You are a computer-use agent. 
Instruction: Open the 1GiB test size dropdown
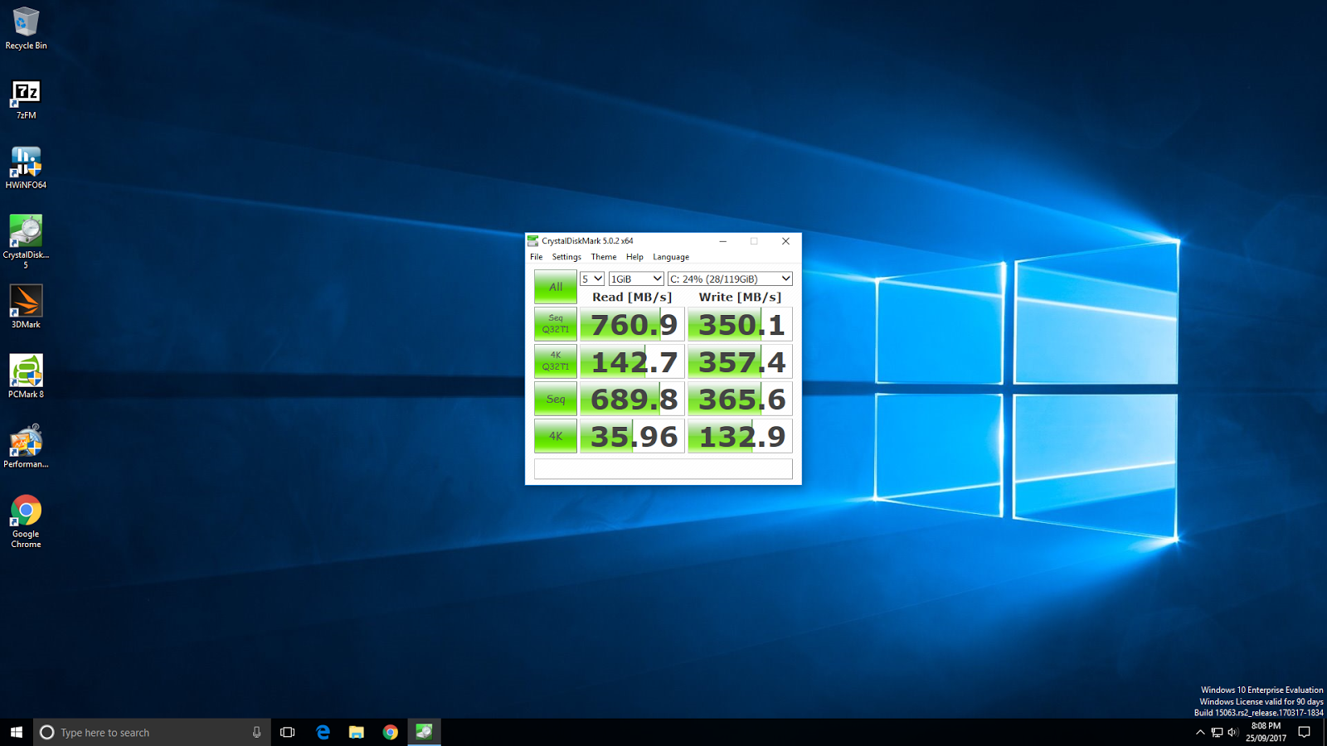click(636, 279)
